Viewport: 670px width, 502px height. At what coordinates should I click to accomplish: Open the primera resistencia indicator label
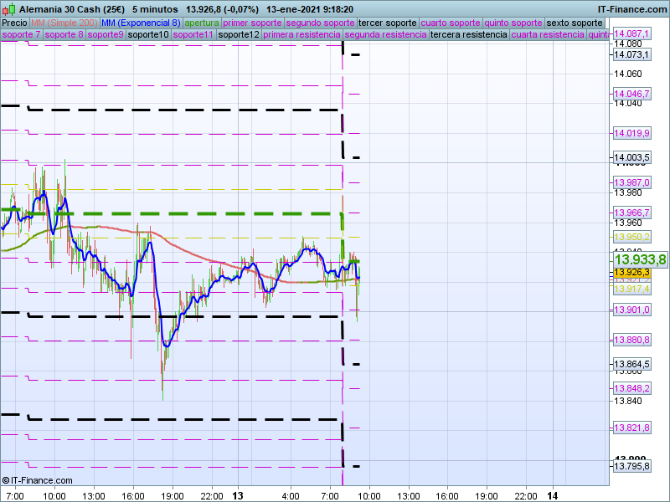301,35
